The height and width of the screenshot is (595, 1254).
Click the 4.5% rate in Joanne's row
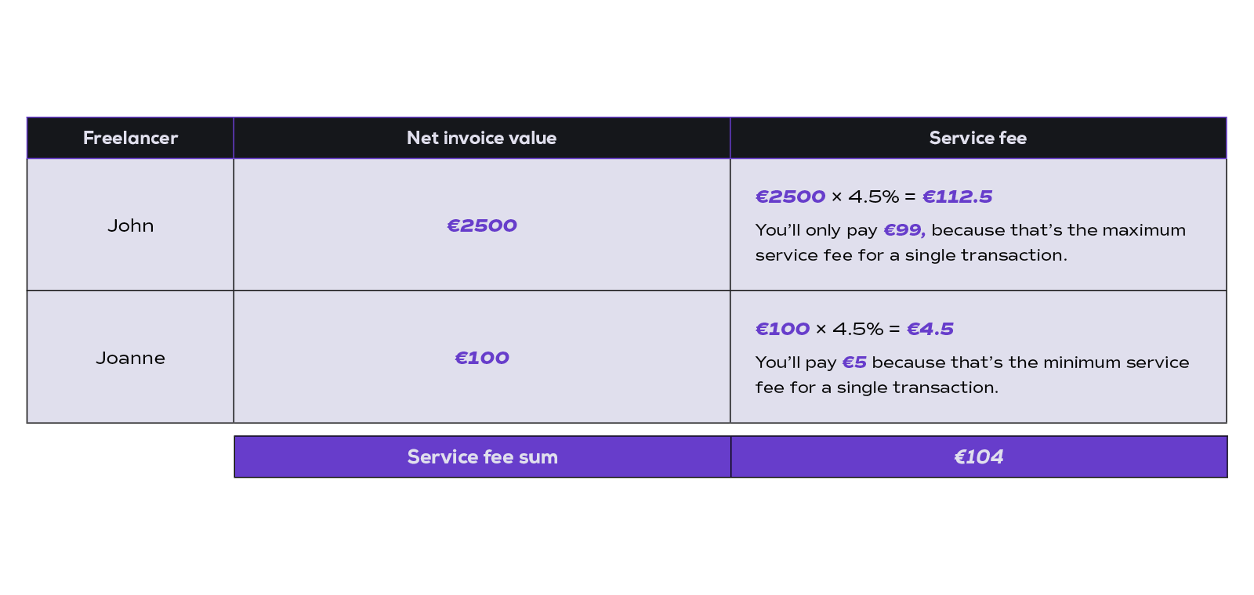(x=858, y=329)
